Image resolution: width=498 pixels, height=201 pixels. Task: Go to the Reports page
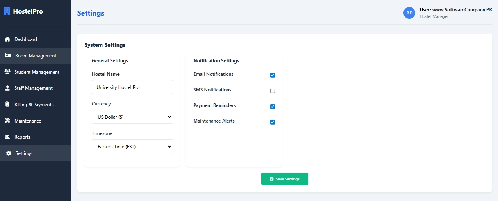(x=36, y=137)
